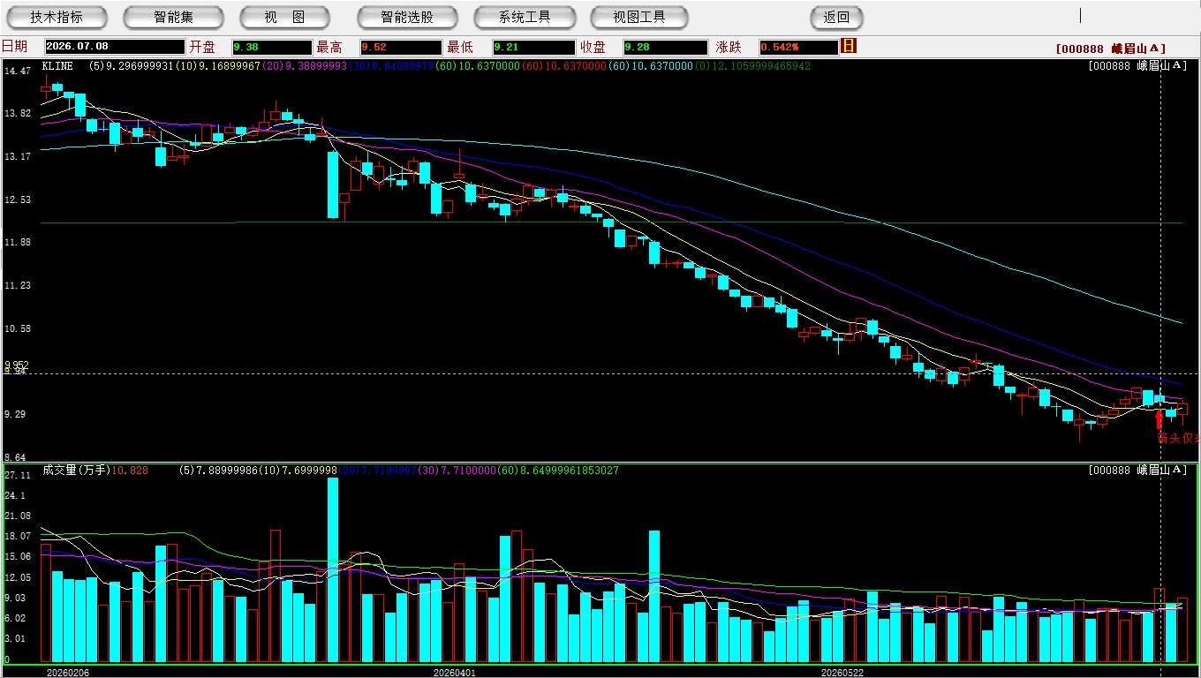The image size is (1201, 678).
Task: Click the 开盘 value 9.38
Action: click(x=272, y=47)
